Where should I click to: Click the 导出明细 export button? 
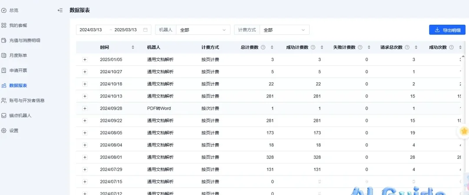pyautogui.click(x=447, y=30)
